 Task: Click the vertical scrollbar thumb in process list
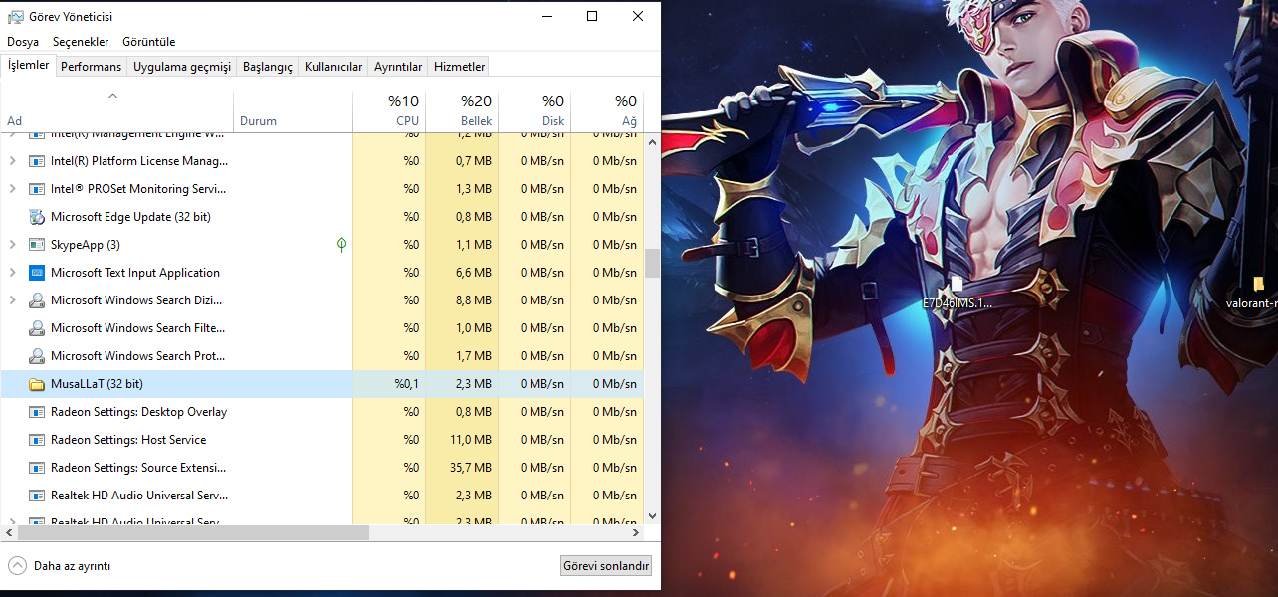(652, 263)
